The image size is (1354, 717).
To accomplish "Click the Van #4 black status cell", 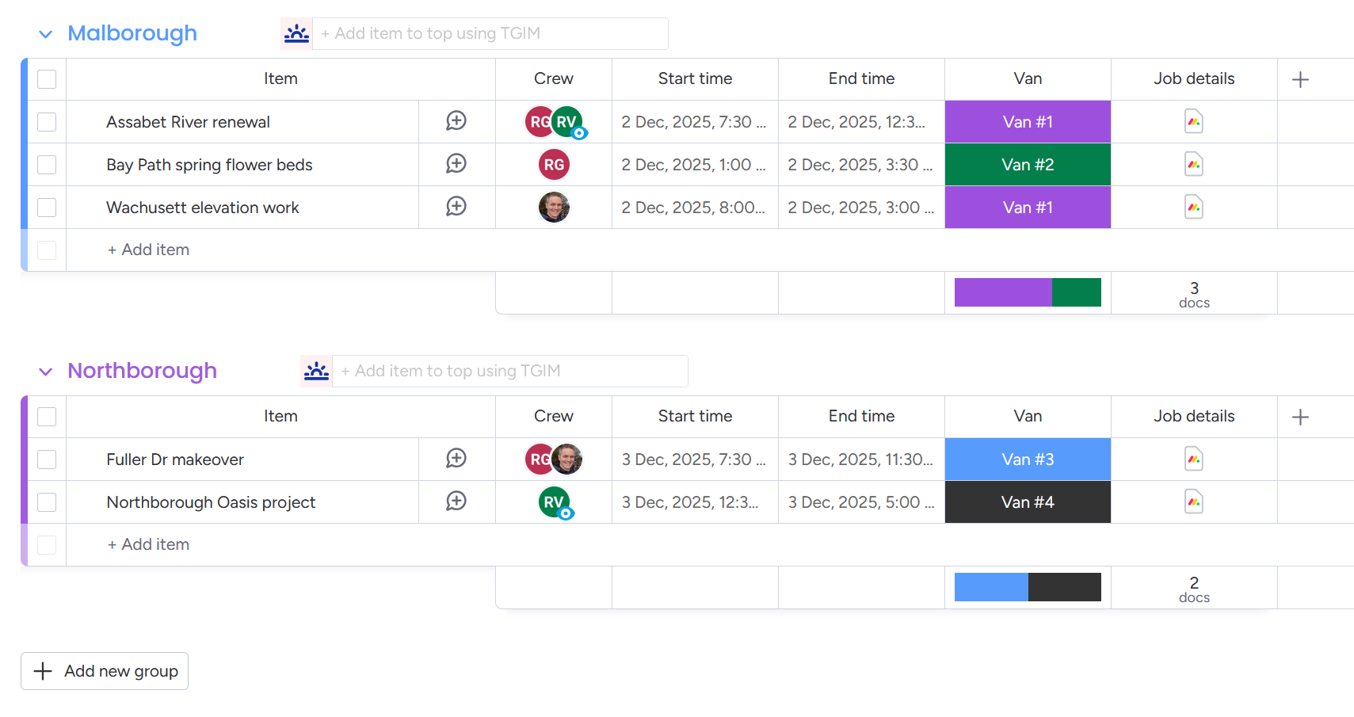I will [1028, 502].
